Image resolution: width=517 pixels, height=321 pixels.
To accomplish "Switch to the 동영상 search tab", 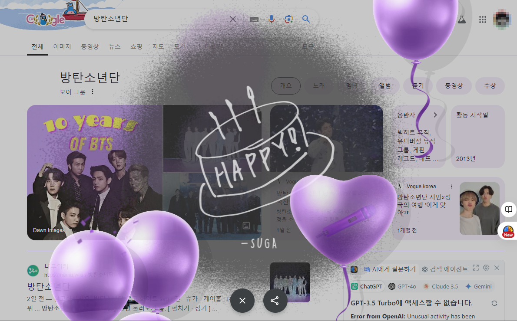I will pyautogui.click(x=90, y=47).
